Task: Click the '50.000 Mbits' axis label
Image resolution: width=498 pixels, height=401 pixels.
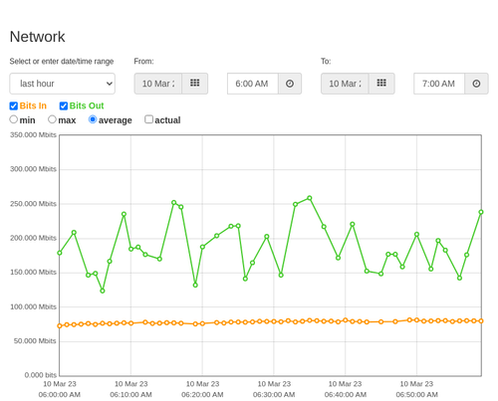Action: [x=35, y=341]
